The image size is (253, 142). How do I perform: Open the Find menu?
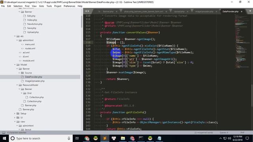[27, 6]
